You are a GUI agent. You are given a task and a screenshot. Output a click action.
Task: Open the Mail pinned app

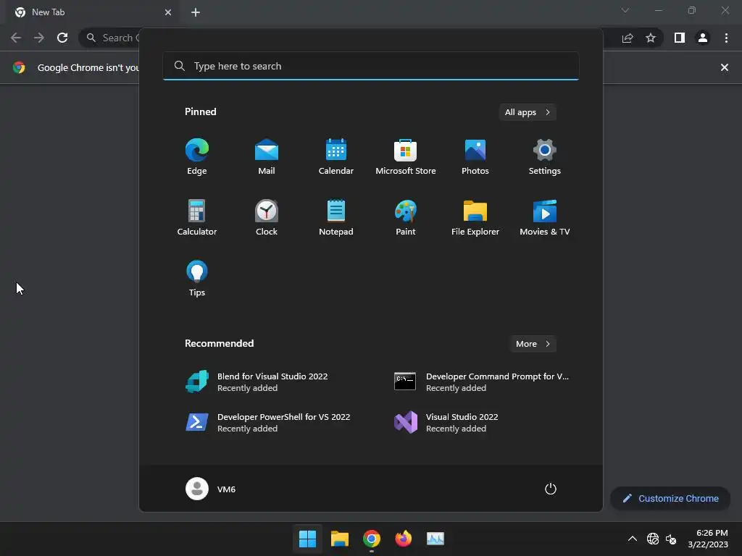point(267,157)
